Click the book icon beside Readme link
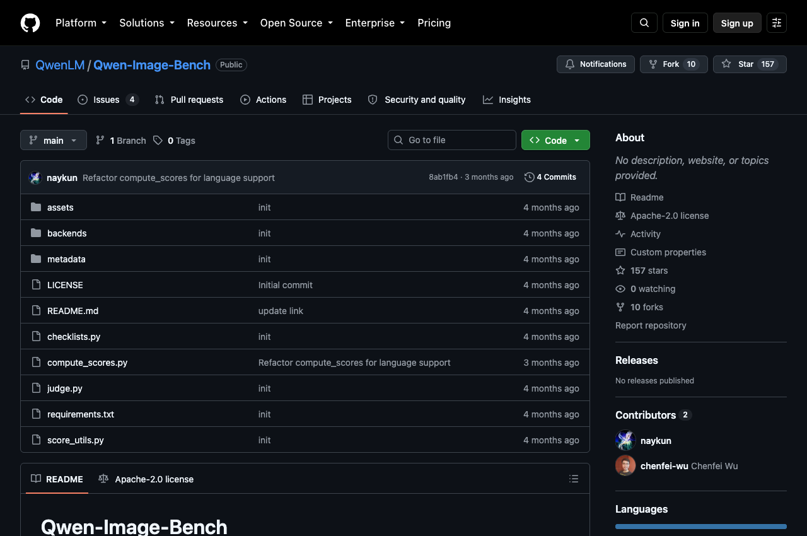Screen dimensions: 807x536 tap(620, 197)
